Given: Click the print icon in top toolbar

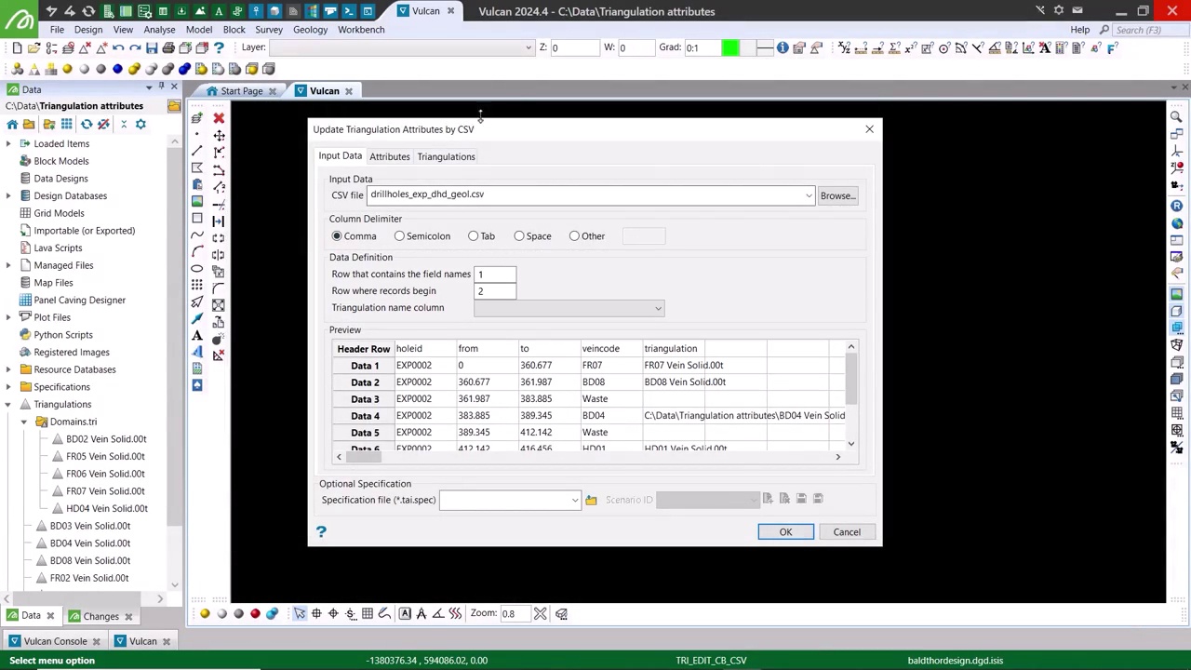Looking at the screenshot, I should (168, 47).
